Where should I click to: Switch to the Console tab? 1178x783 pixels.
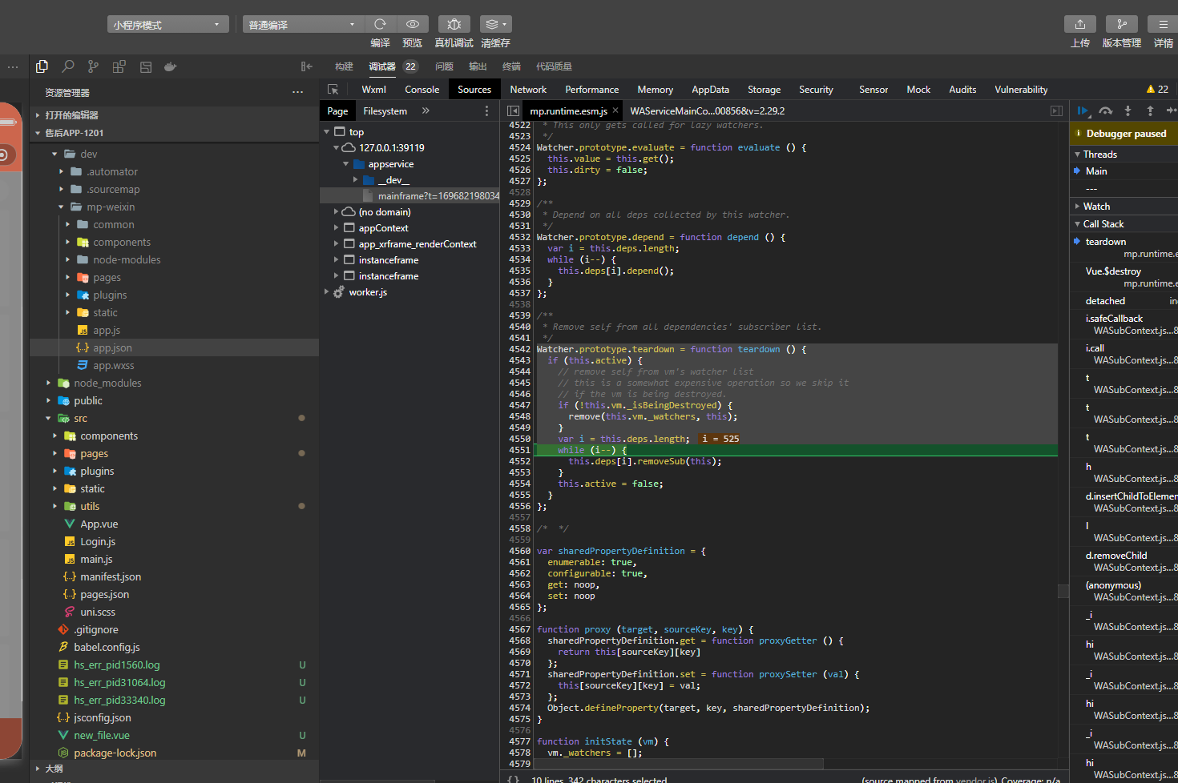point(422,90)
